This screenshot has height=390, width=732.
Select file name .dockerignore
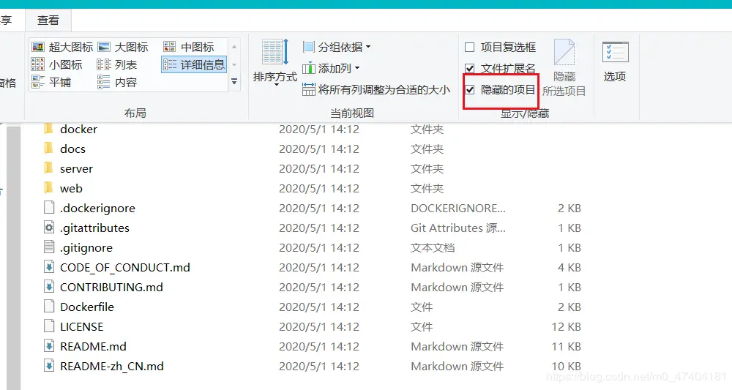[x=97, y=208]
